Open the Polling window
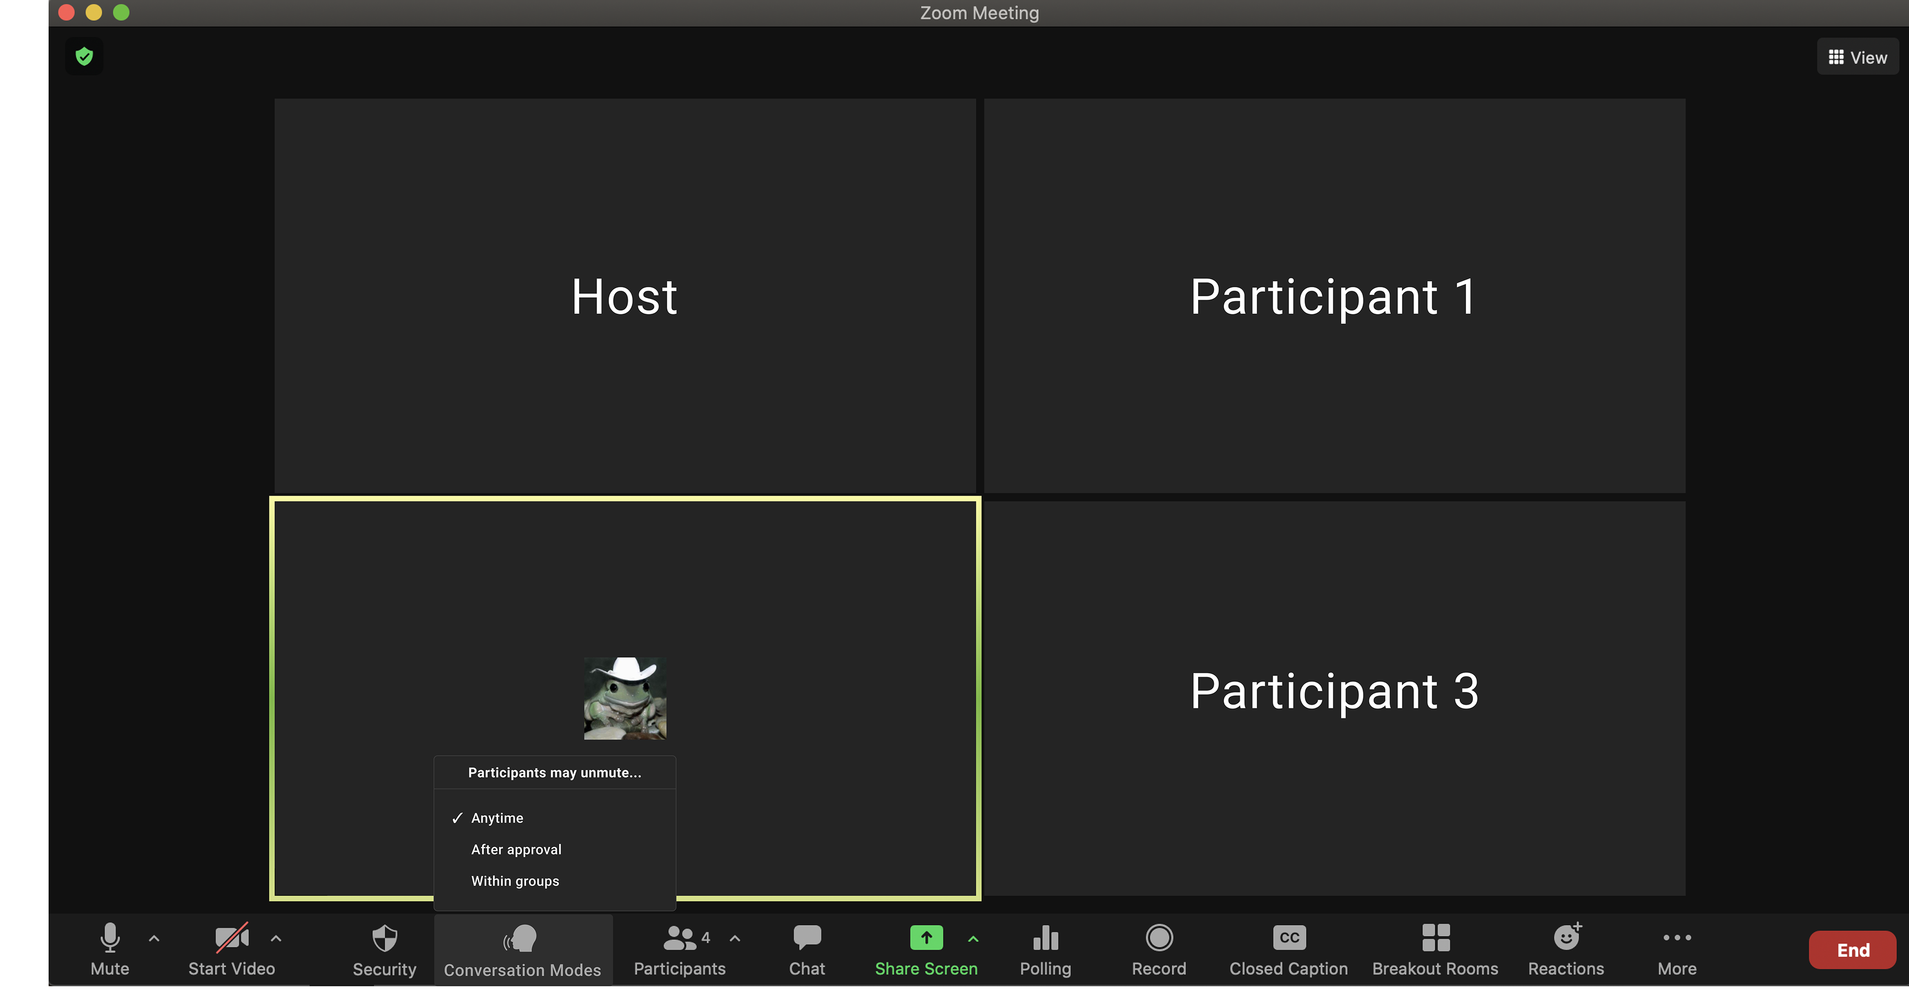The image size is (1909, 1004). click(1045, 950)
